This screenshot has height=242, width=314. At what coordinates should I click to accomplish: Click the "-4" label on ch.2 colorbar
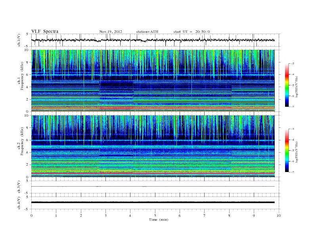point(293,140)
